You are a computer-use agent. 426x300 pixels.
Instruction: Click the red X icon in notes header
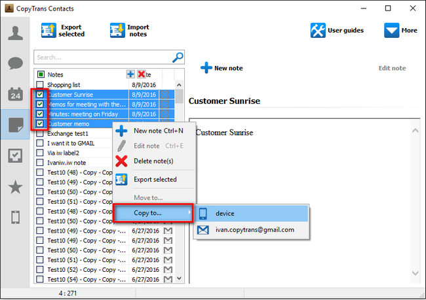click(x=142, y=74)
